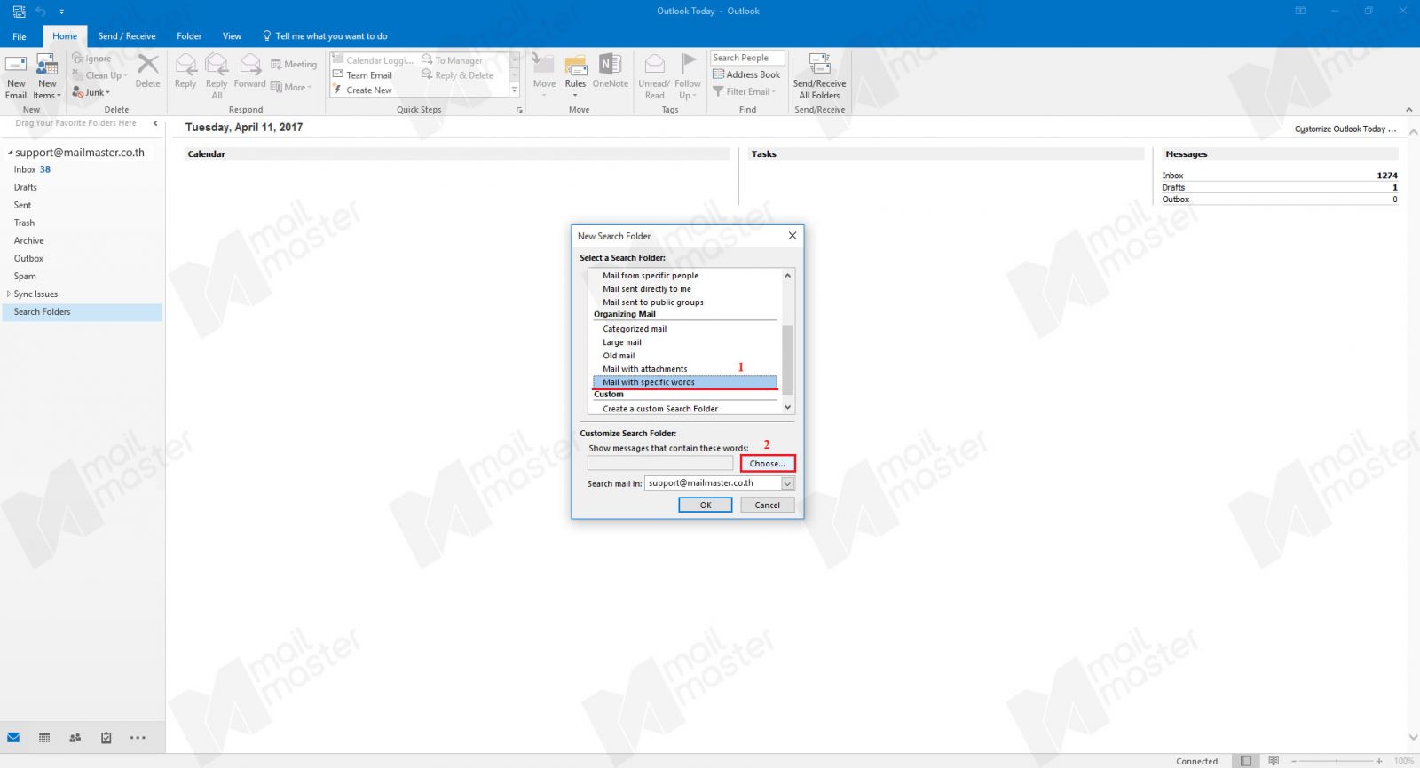Open the Clean Up dropdown
This screenshot has height=768, width=1420.
(x=99, y=75)
